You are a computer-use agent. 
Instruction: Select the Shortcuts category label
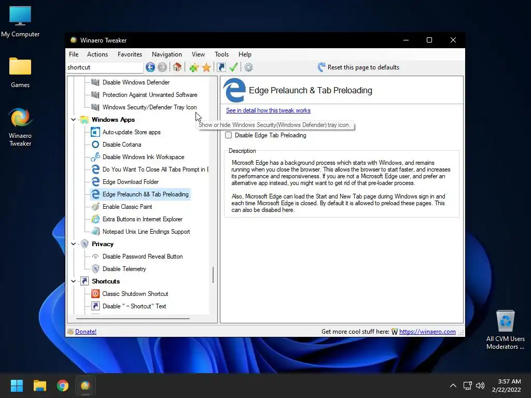pos(106,281)
